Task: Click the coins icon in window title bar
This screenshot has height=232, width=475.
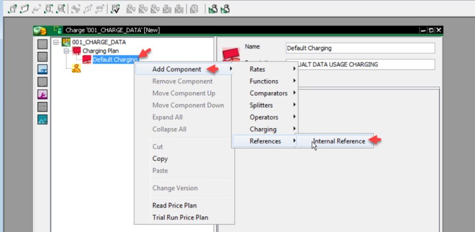Action: (x=40, y=30)
